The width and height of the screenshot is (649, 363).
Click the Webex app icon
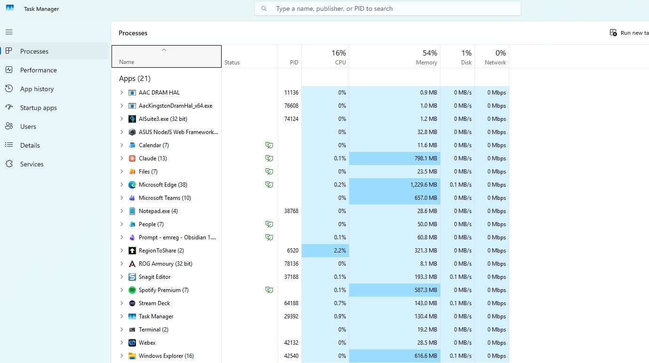[x=132, y=343]
